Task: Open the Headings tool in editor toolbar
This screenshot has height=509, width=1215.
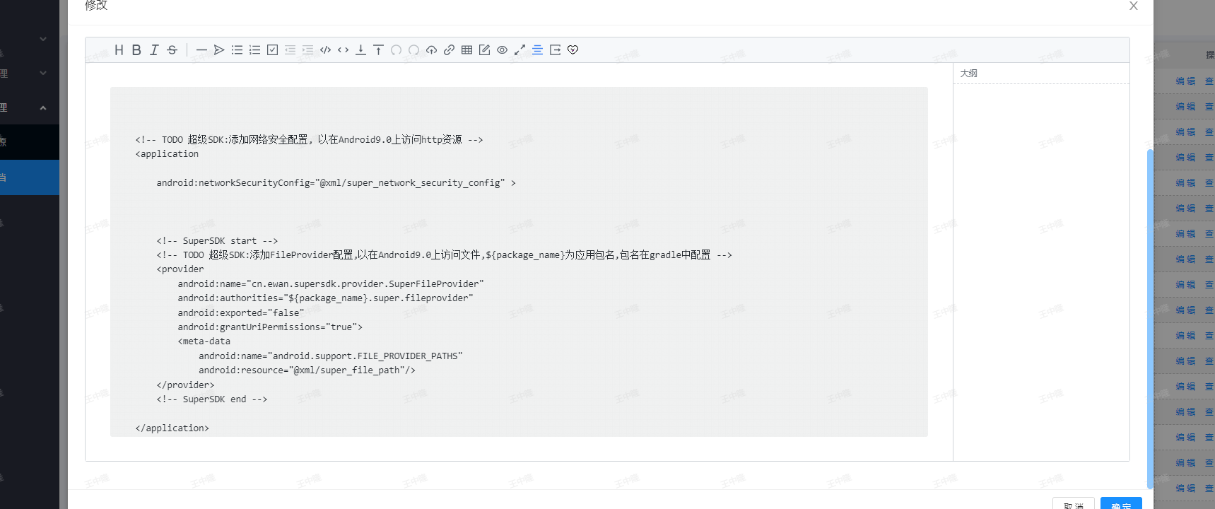Action: pos(119,50)
